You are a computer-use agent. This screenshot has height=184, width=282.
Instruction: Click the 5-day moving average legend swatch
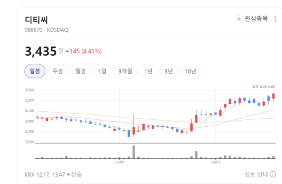point(254,87)
